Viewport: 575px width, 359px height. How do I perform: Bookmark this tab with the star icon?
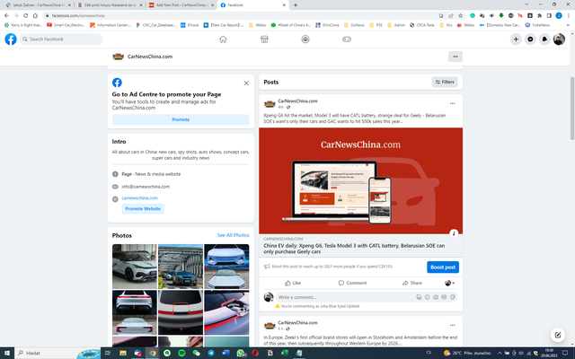pyautogui.click(x=461, y=15)
